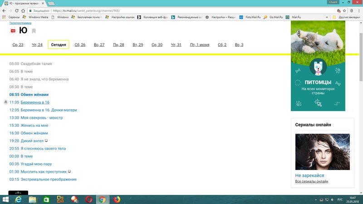Select the Сб, 26 date tab
Screen dimensions: 363x204
80,45
